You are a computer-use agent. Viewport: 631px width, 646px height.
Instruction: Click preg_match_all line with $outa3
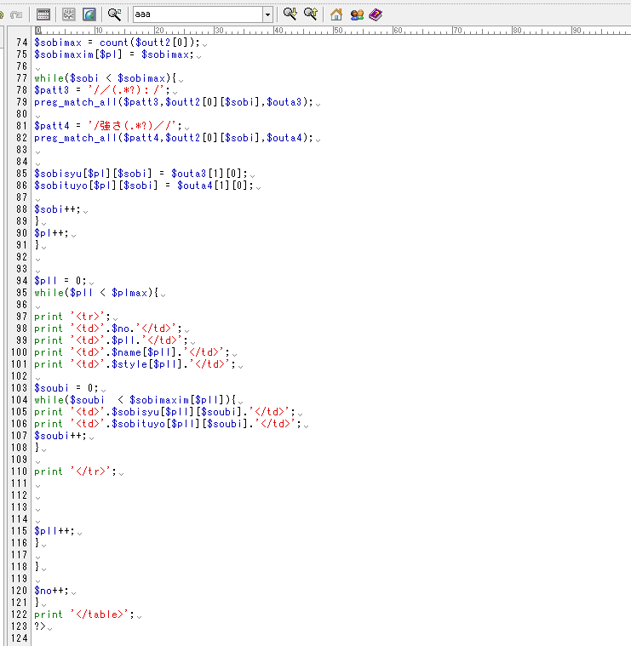174,102
